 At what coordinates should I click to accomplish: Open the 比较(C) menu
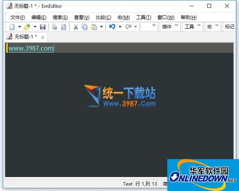click(104, 18)
